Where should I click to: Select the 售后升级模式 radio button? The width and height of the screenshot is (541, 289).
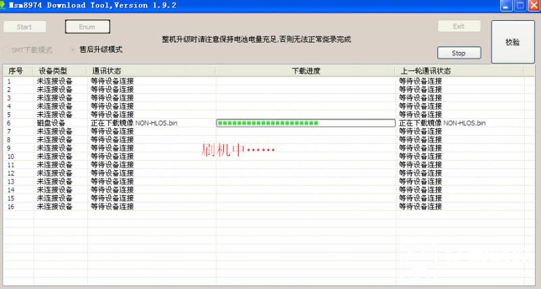[x=74, y=50]
